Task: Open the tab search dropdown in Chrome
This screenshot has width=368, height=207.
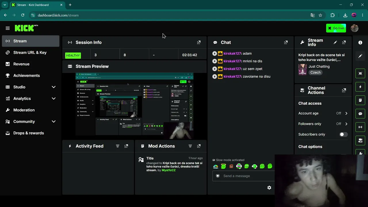Action: pos(5,5)
